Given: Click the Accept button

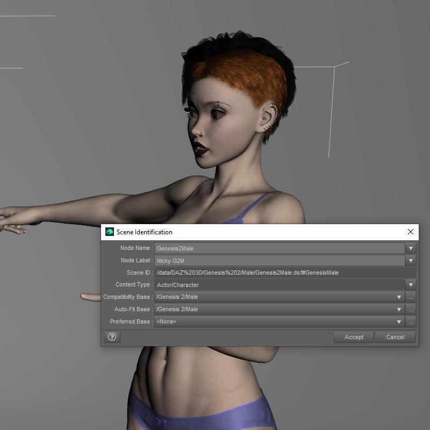Looking at the screenshot, I should click(x=354, y=337).
